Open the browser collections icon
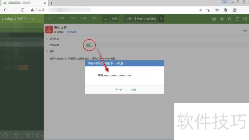Image resolution: width=249 pixels, height=140 pixels. tap(226, 10)
